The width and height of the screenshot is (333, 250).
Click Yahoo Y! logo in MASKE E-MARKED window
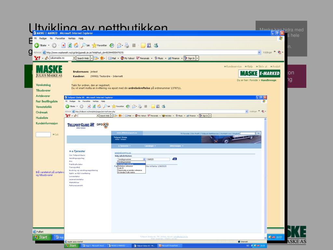(37, 58)
